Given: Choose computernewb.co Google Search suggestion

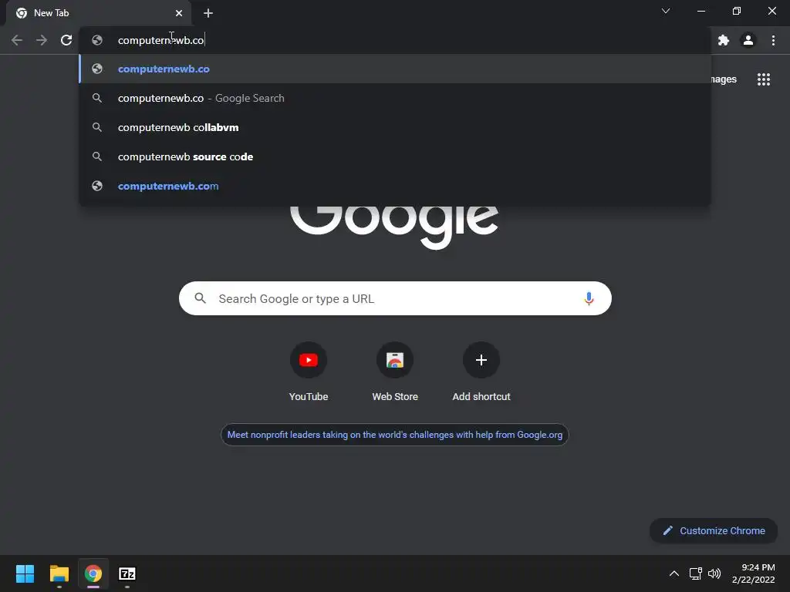Looking at the screenshot, I should tap(395, 98).
